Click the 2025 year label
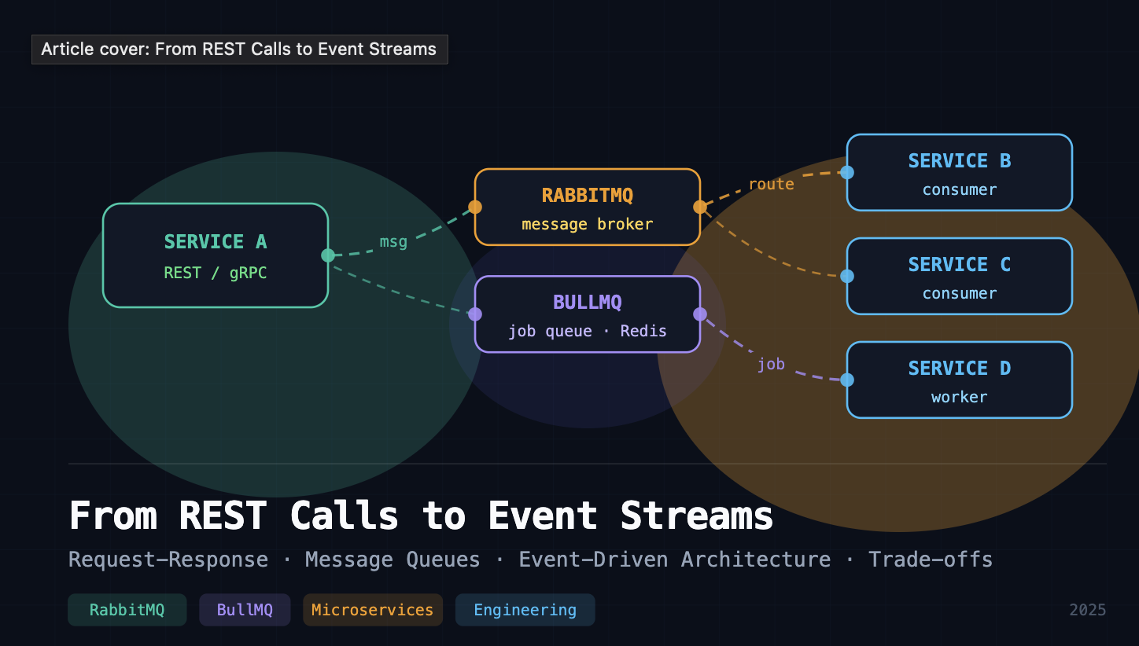 (1088, 610)
